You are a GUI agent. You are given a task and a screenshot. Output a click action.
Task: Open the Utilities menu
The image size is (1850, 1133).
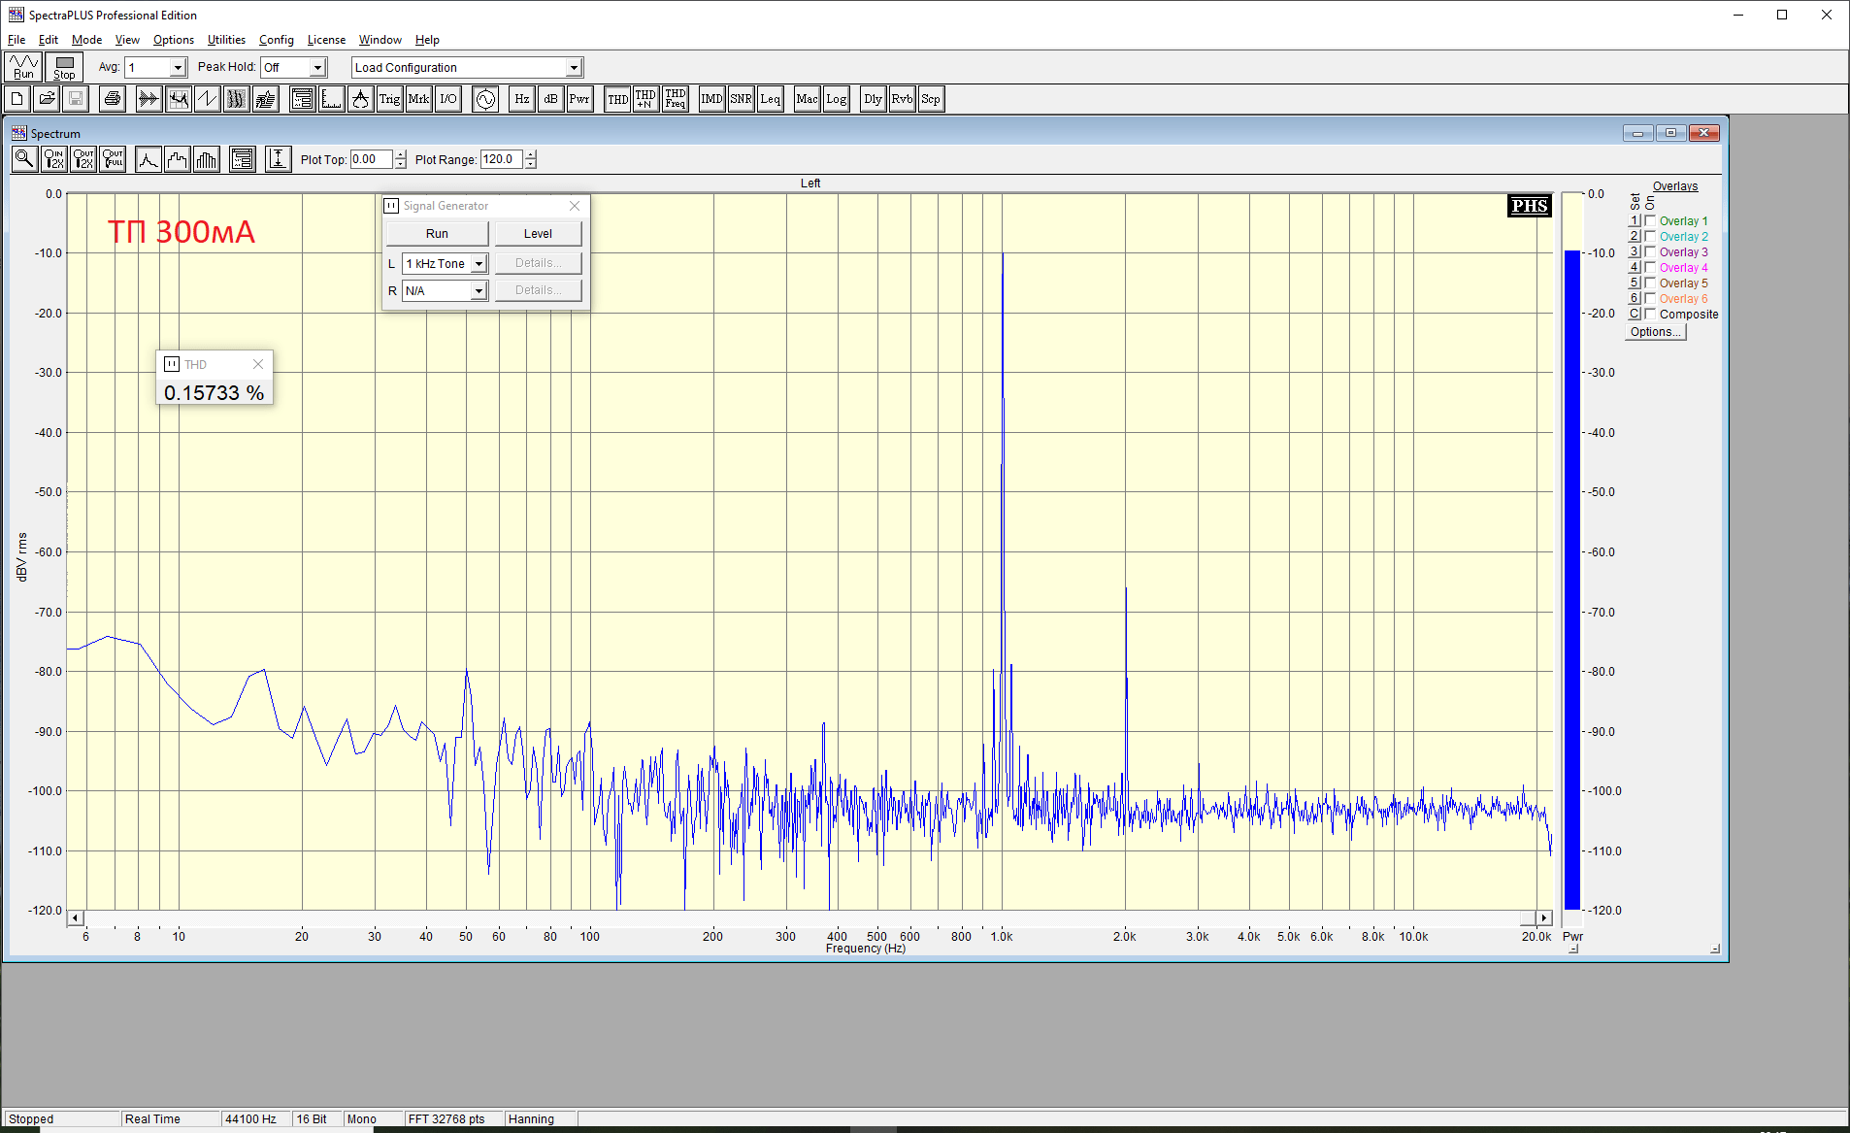226,40
